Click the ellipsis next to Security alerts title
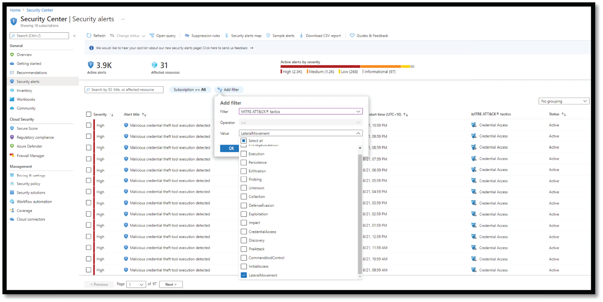 tap(123, 19)
